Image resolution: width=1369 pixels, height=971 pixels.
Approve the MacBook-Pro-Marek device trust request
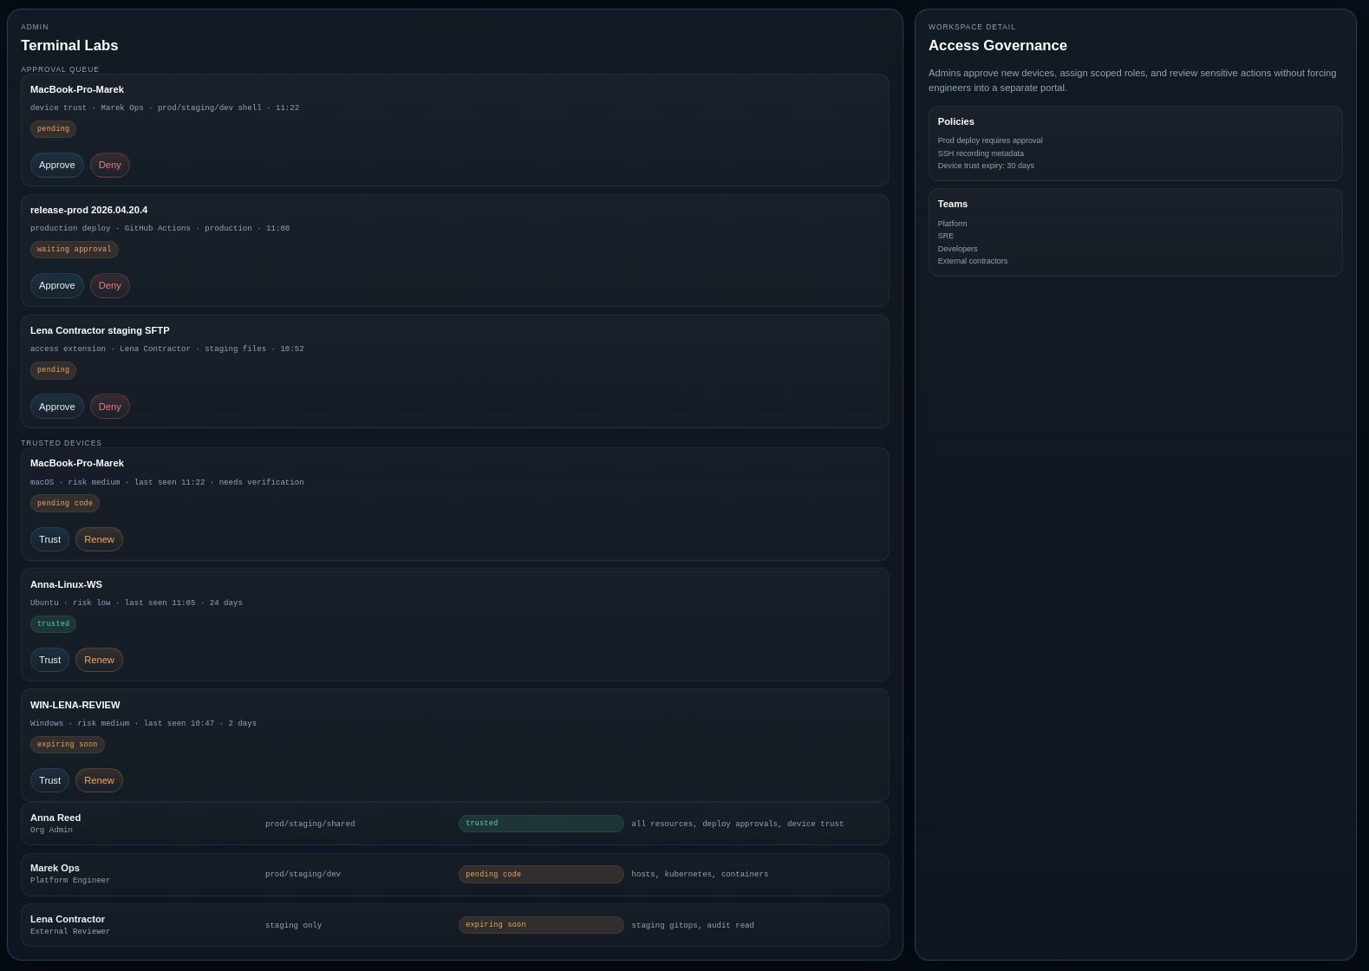pyautogui.click(x=56, y=165)
